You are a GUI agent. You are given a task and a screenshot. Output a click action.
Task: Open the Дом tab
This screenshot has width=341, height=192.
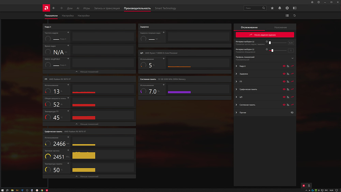pyautogui.click(x=70, y=8)
